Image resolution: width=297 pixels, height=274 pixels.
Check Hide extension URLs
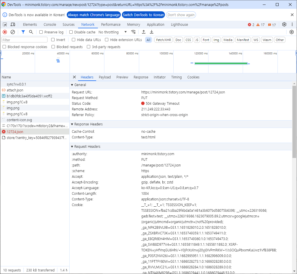coord(107,40)
